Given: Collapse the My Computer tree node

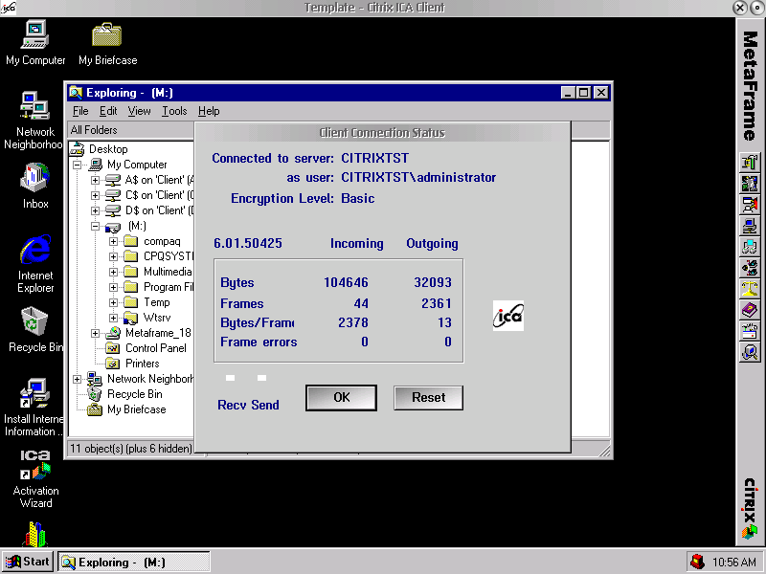Looking at the screenshot, I should (78, 165).
